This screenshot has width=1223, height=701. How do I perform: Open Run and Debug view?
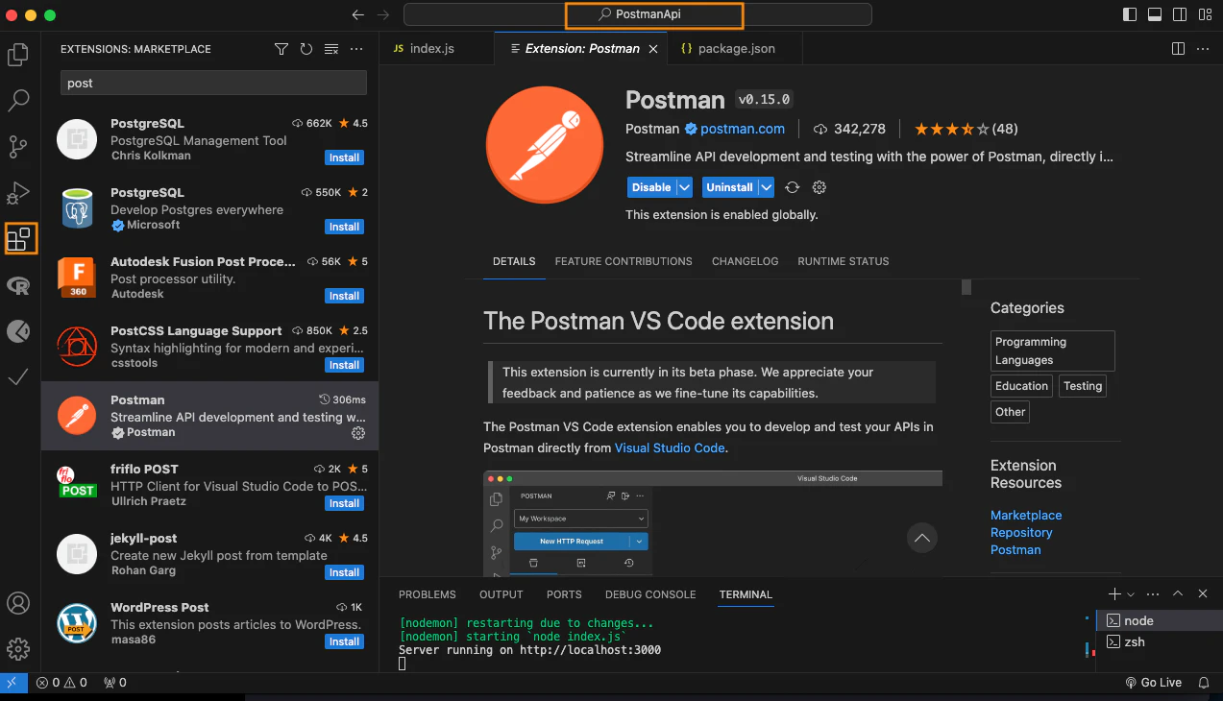pyautogui.click(x=18, y=193)
